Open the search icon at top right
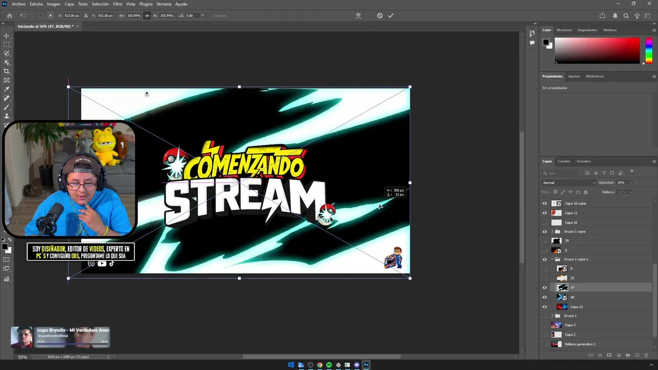Screen dimensions: 658x370 coord(626,15)
